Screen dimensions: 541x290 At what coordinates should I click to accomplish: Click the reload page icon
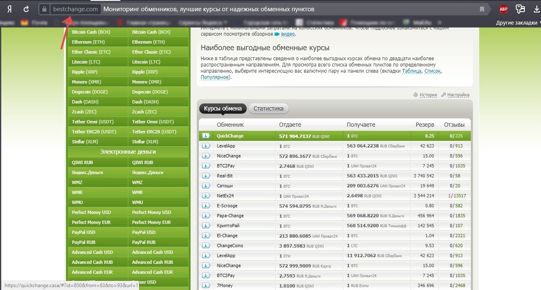coord(26,9)
